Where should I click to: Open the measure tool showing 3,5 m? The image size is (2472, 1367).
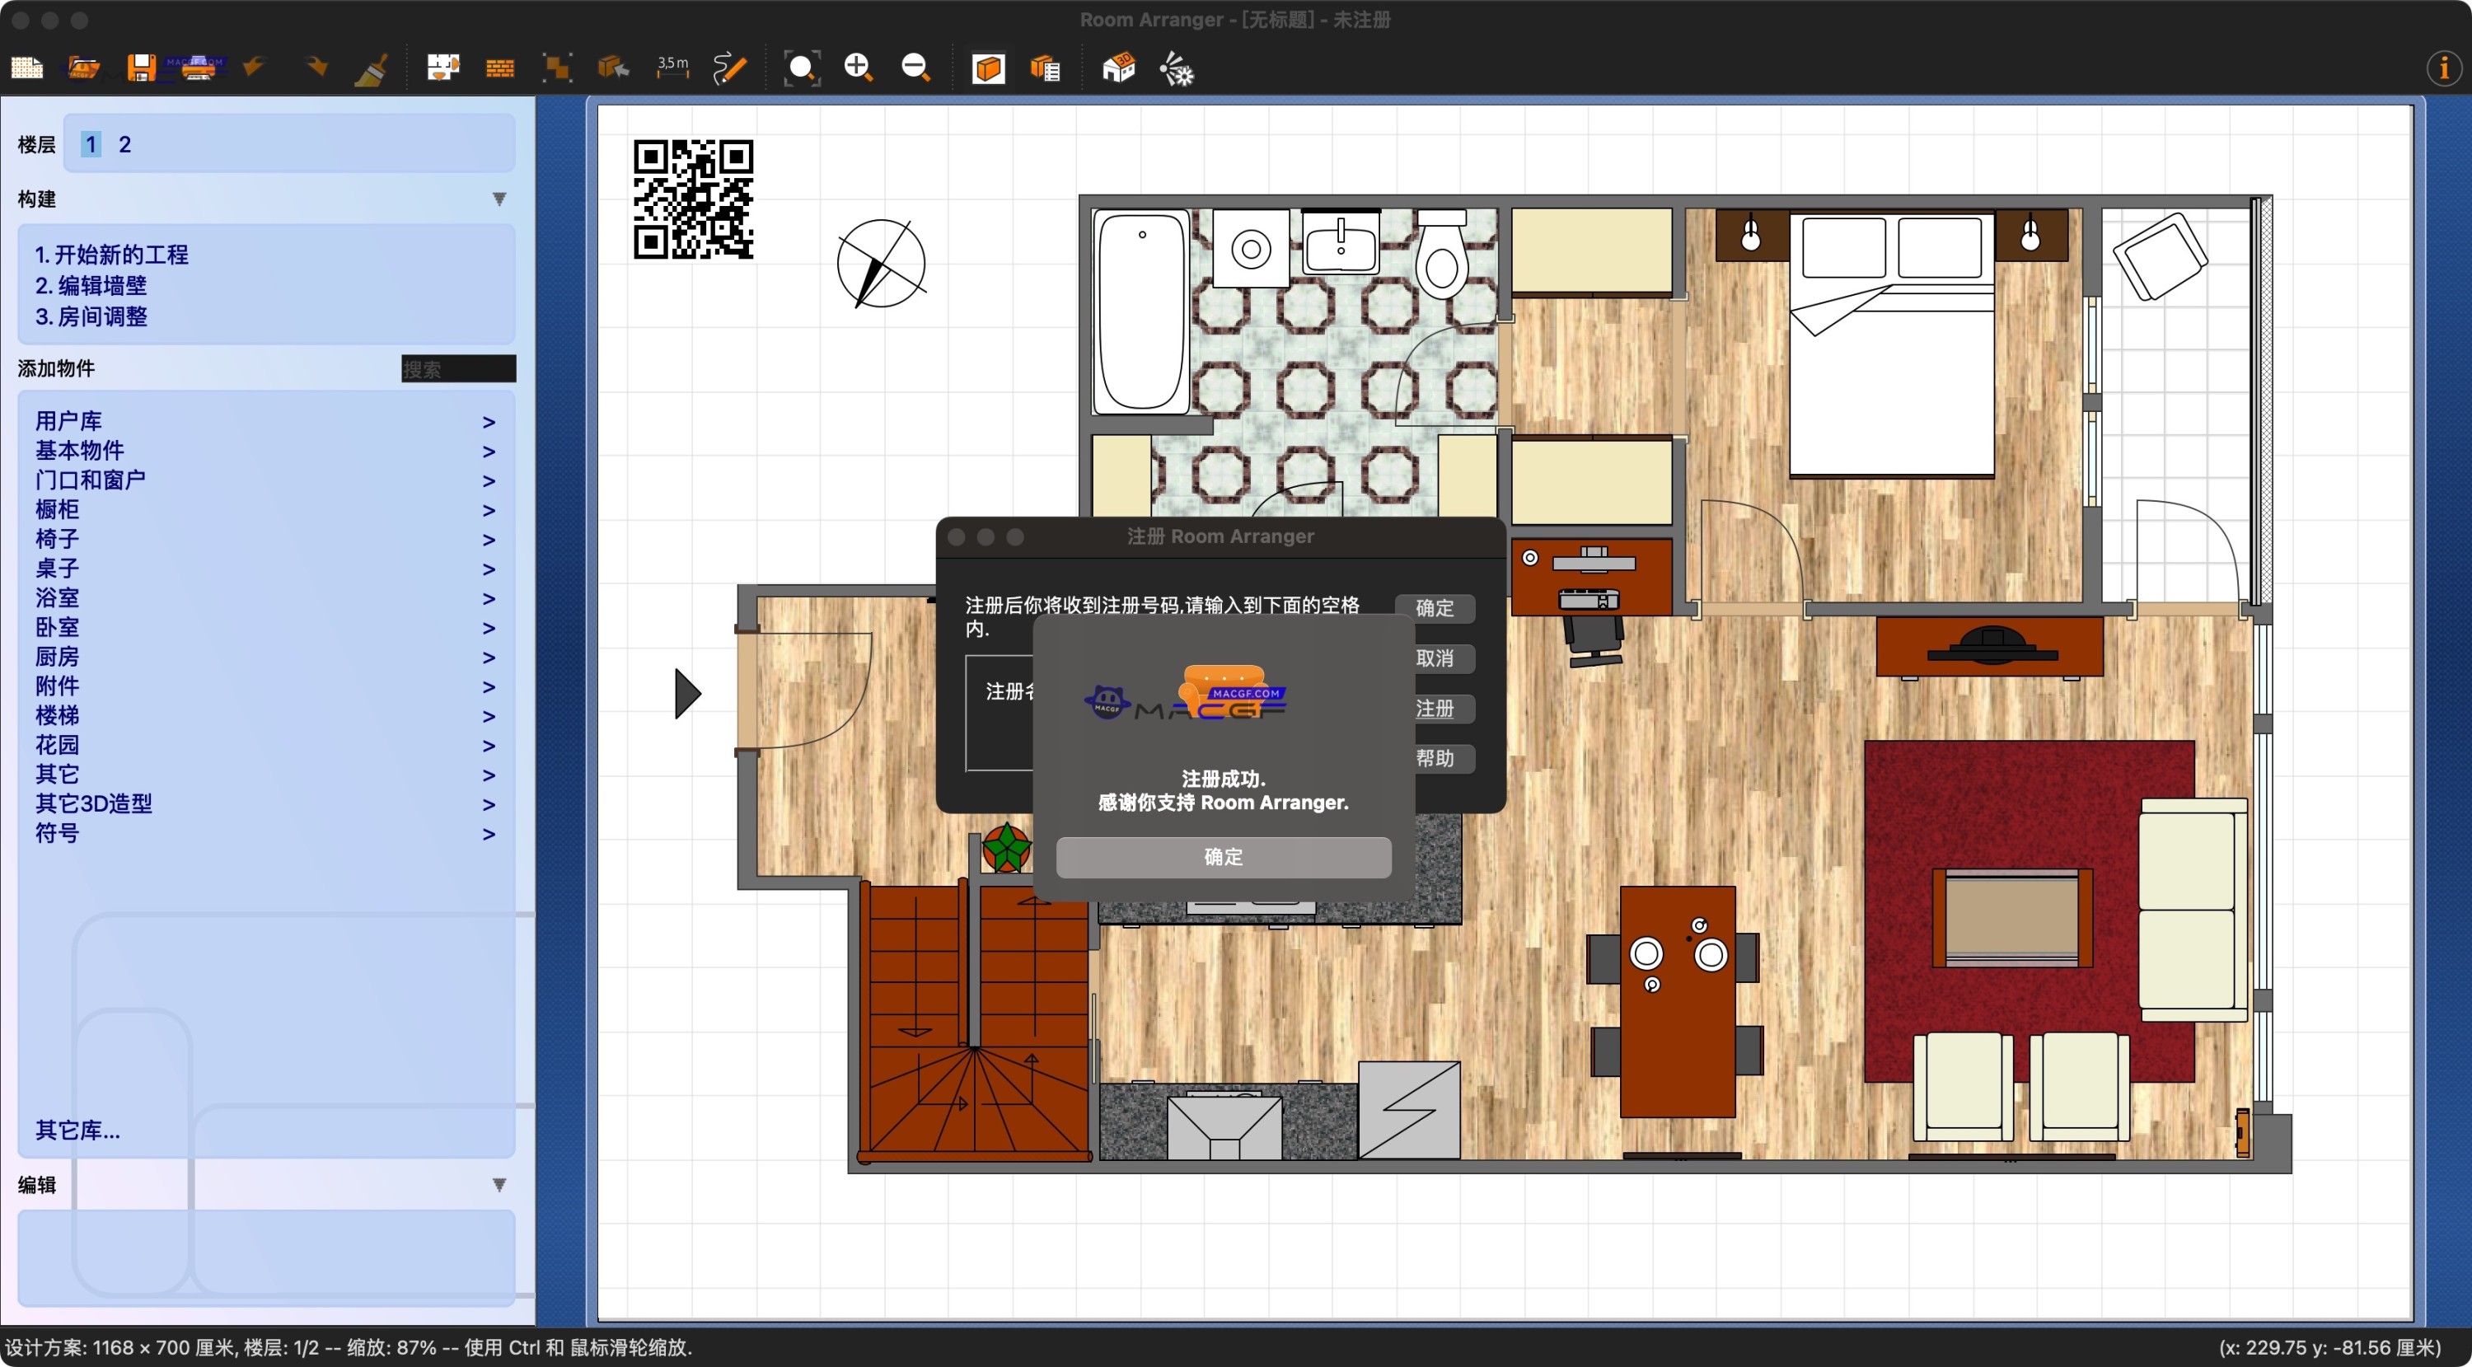672,67
